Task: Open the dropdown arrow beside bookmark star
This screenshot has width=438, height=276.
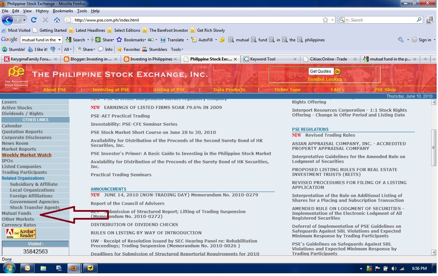Action: [333, 20]
